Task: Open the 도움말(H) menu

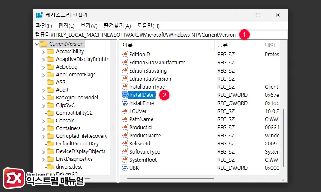Action: [148, 26]
